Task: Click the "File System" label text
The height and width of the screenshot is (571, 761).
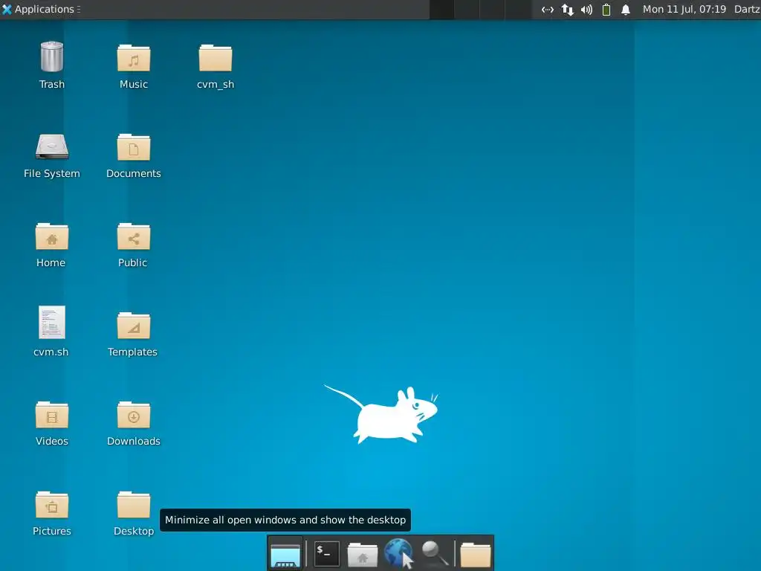Action: (51, 173)
